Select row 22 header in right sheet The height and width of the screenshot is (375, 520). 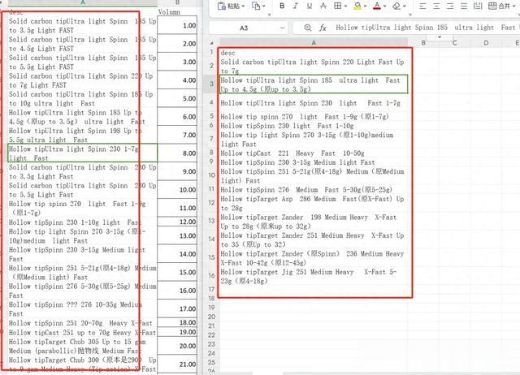point(211,335)
